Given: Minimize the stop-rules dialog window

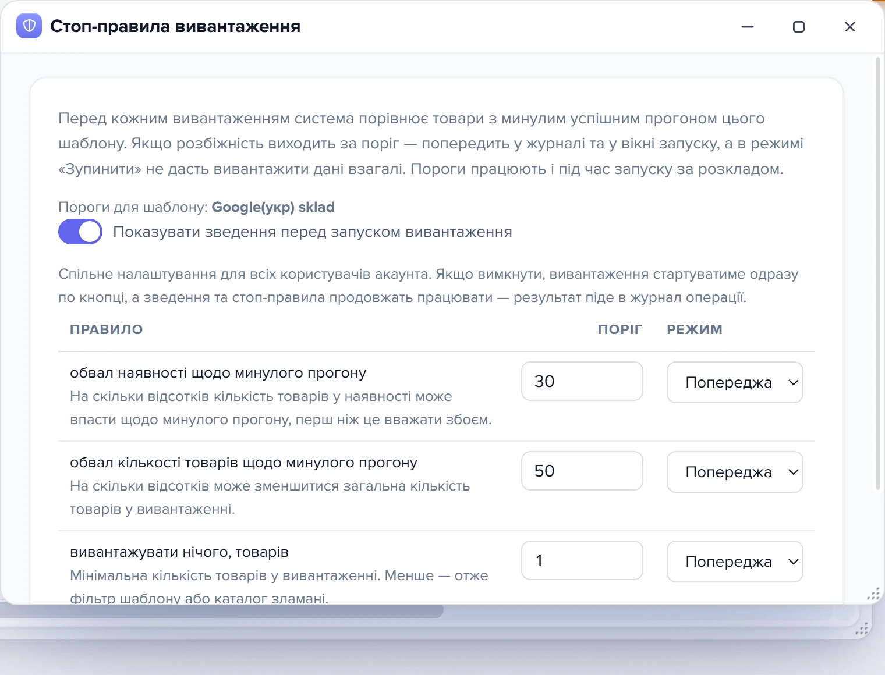Looking at the screenshot, I should tap(748, 27).
